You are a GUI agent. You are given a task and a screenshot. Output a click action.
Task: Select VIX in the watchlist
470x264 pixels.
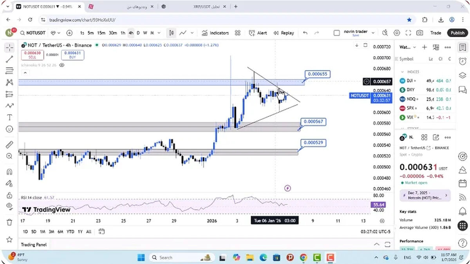(425, 117)
